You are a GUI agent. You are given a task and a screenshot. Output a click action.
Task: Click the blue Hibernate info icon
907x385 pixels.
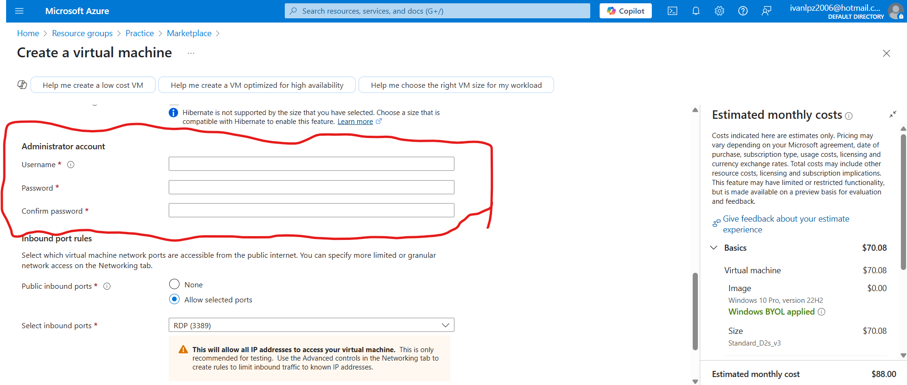[173, 113]
